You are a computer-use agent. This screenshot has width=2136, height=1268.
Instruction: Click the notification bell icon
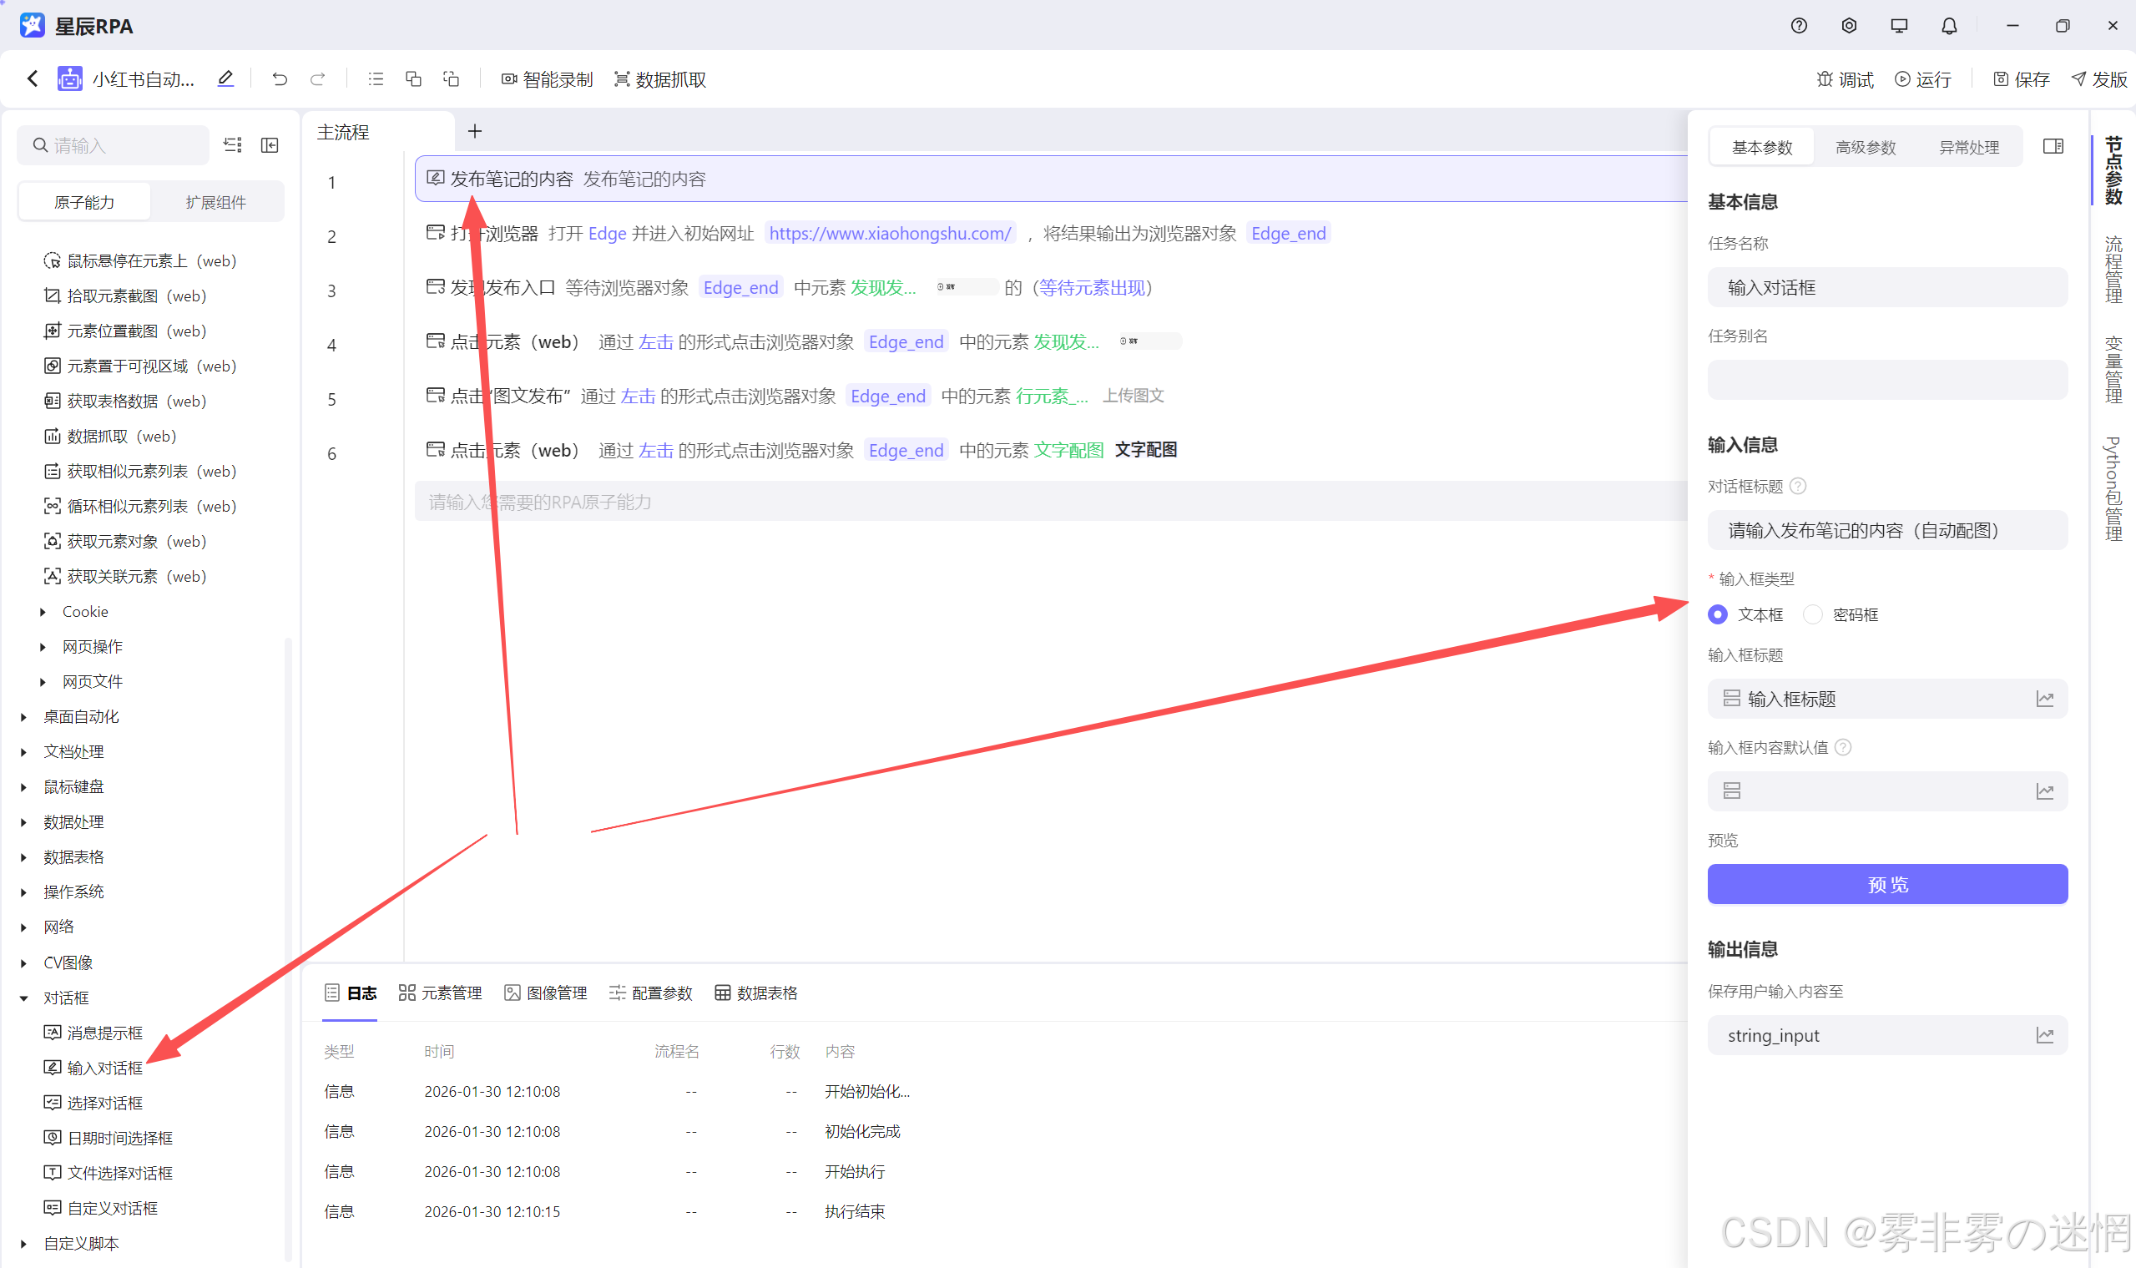(1949, 27)
